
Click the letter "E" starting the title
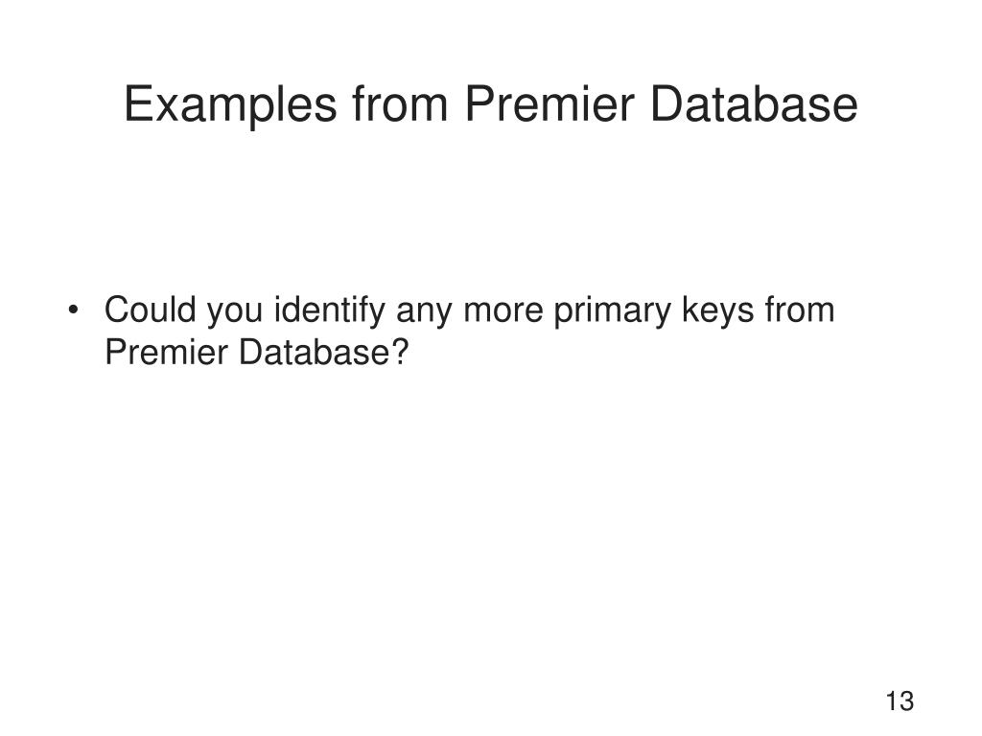click(x=138, y=103)
